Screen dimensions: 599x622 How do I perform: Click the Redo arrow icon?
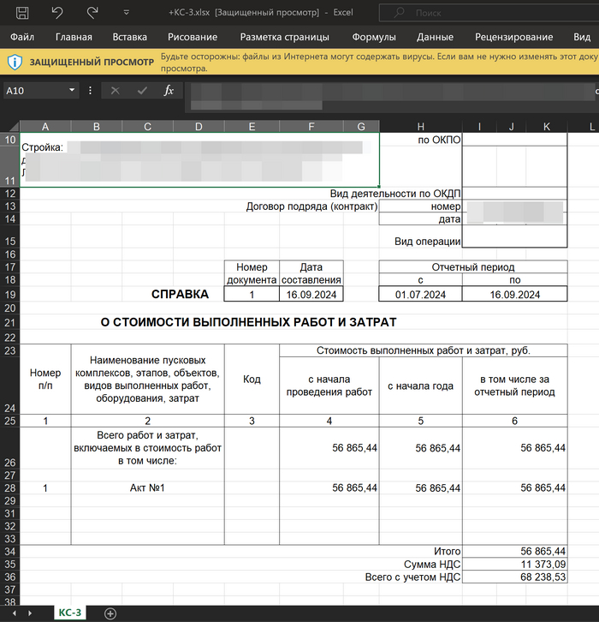point(92,13)
